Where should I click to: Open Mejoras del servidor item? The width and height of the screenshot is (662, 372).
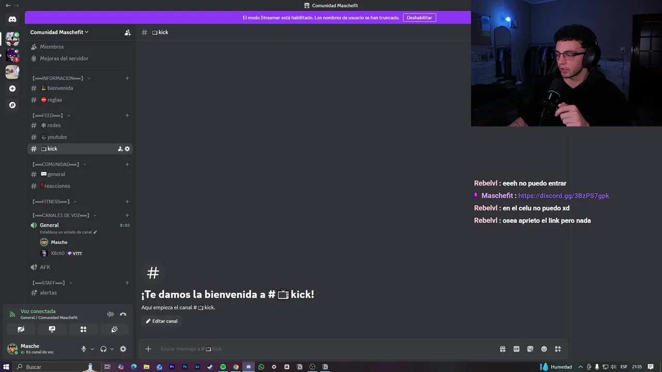pos(80,58)
